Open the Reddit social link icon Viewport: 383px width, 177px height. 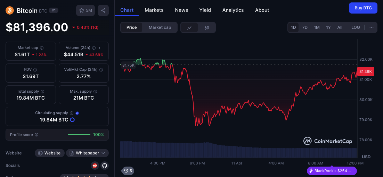pos(95,166)
